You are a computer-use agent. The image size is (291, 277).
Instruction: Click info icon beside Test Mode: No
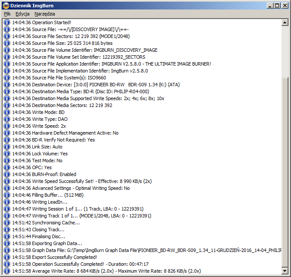[6, 161]
